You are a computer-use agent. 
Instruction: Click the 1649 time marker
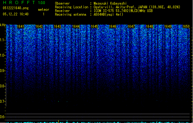click(x=168, y=26)
